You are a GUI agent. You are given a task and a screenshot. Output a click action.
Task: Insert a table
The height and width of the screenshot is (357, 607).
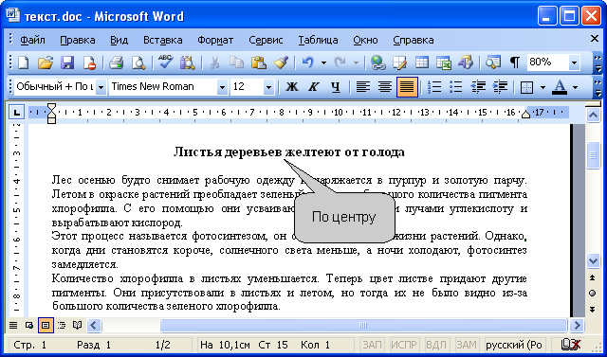tap(422, 62)
